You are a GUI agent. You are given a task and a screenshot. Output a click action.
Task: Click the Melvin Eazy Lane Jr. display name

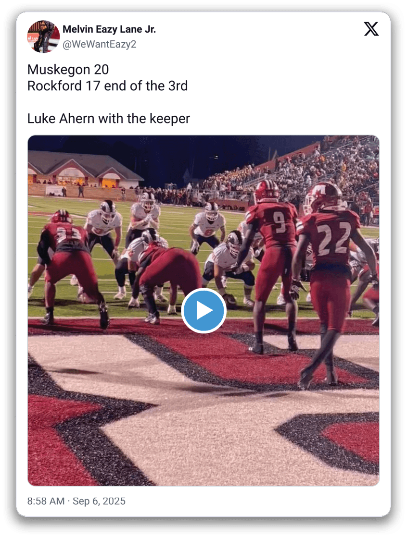coord(109,29)
